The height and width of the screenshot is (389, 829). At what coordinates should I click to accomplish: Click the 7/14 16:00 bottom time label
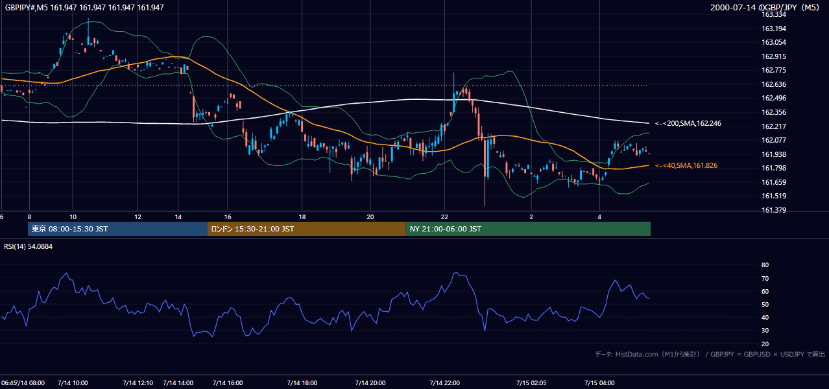coord(227,383)
